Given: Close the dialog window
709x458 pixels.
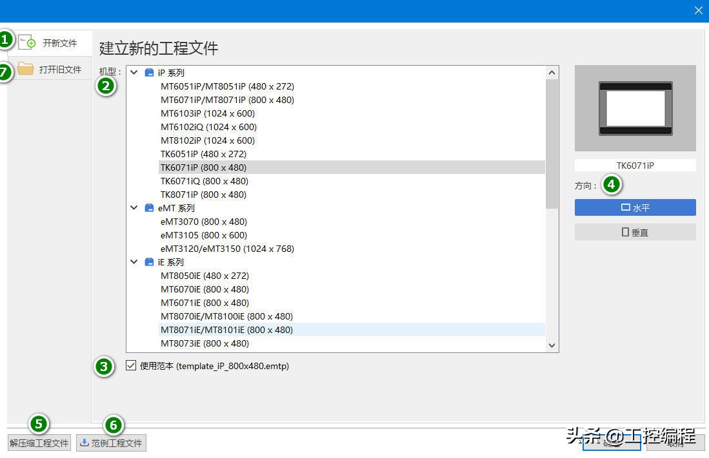Looking at the screenshot, I should (698, 10).
